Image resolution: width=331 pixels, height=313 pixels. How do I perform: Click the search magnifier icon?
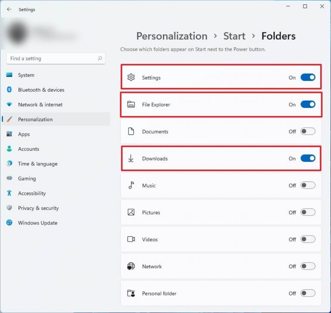(x=100, y=58)
